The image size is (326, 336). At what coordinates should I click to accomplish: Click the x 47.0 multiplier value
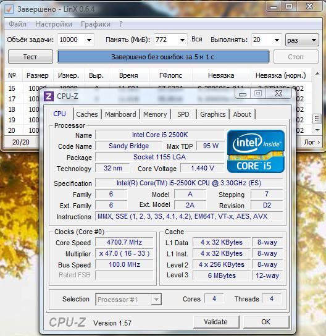coord(124,253)
